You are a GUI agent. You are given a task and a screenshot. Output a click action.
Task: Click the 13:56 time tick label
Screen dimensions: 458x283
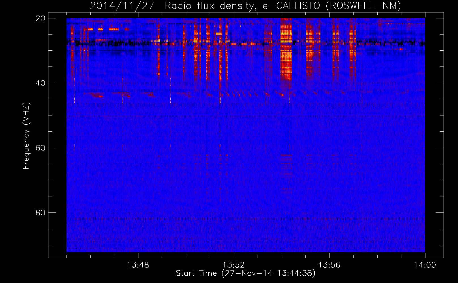[329, 265]
